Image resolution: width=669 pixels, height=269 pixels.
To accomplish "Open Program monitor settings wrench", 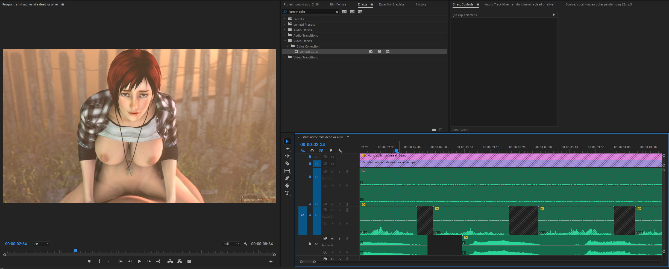I will coord(245,244).
